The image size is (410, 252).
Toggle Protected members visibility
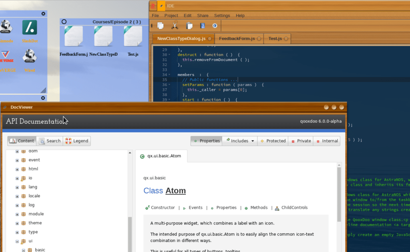click(273, 141)
